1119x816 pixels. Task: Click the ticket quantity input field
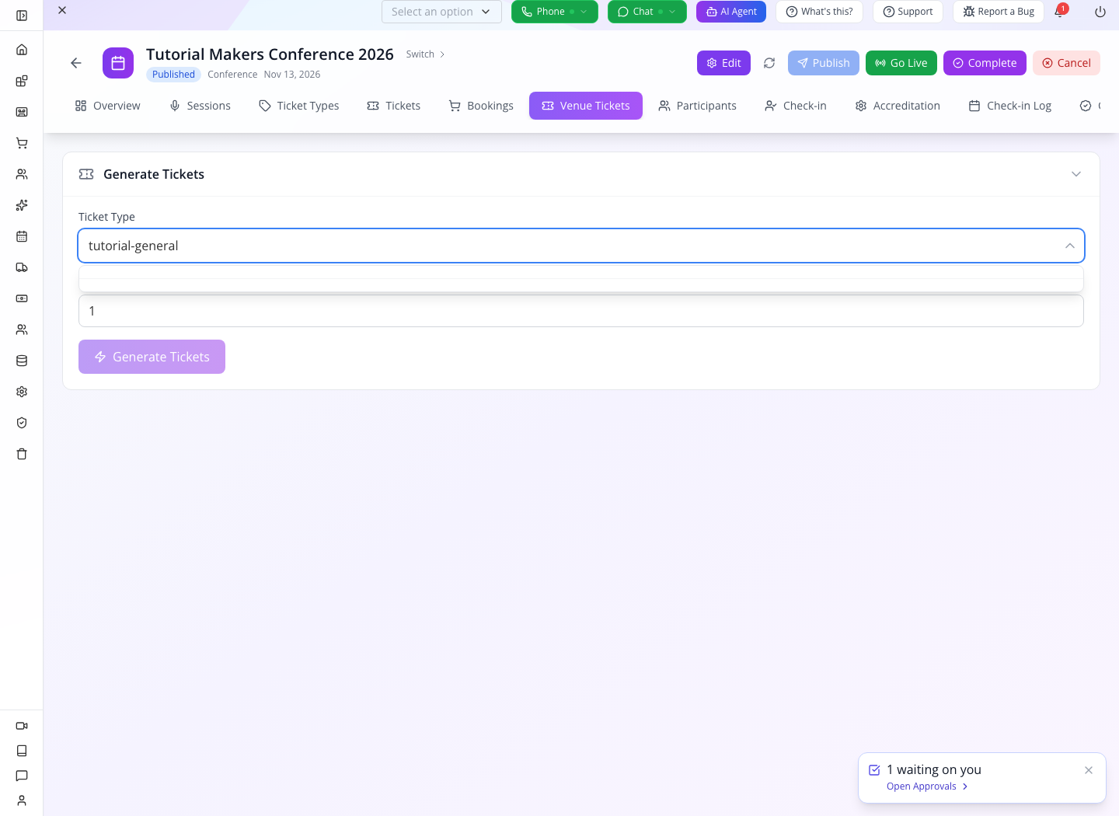click(x=581, y=311)
